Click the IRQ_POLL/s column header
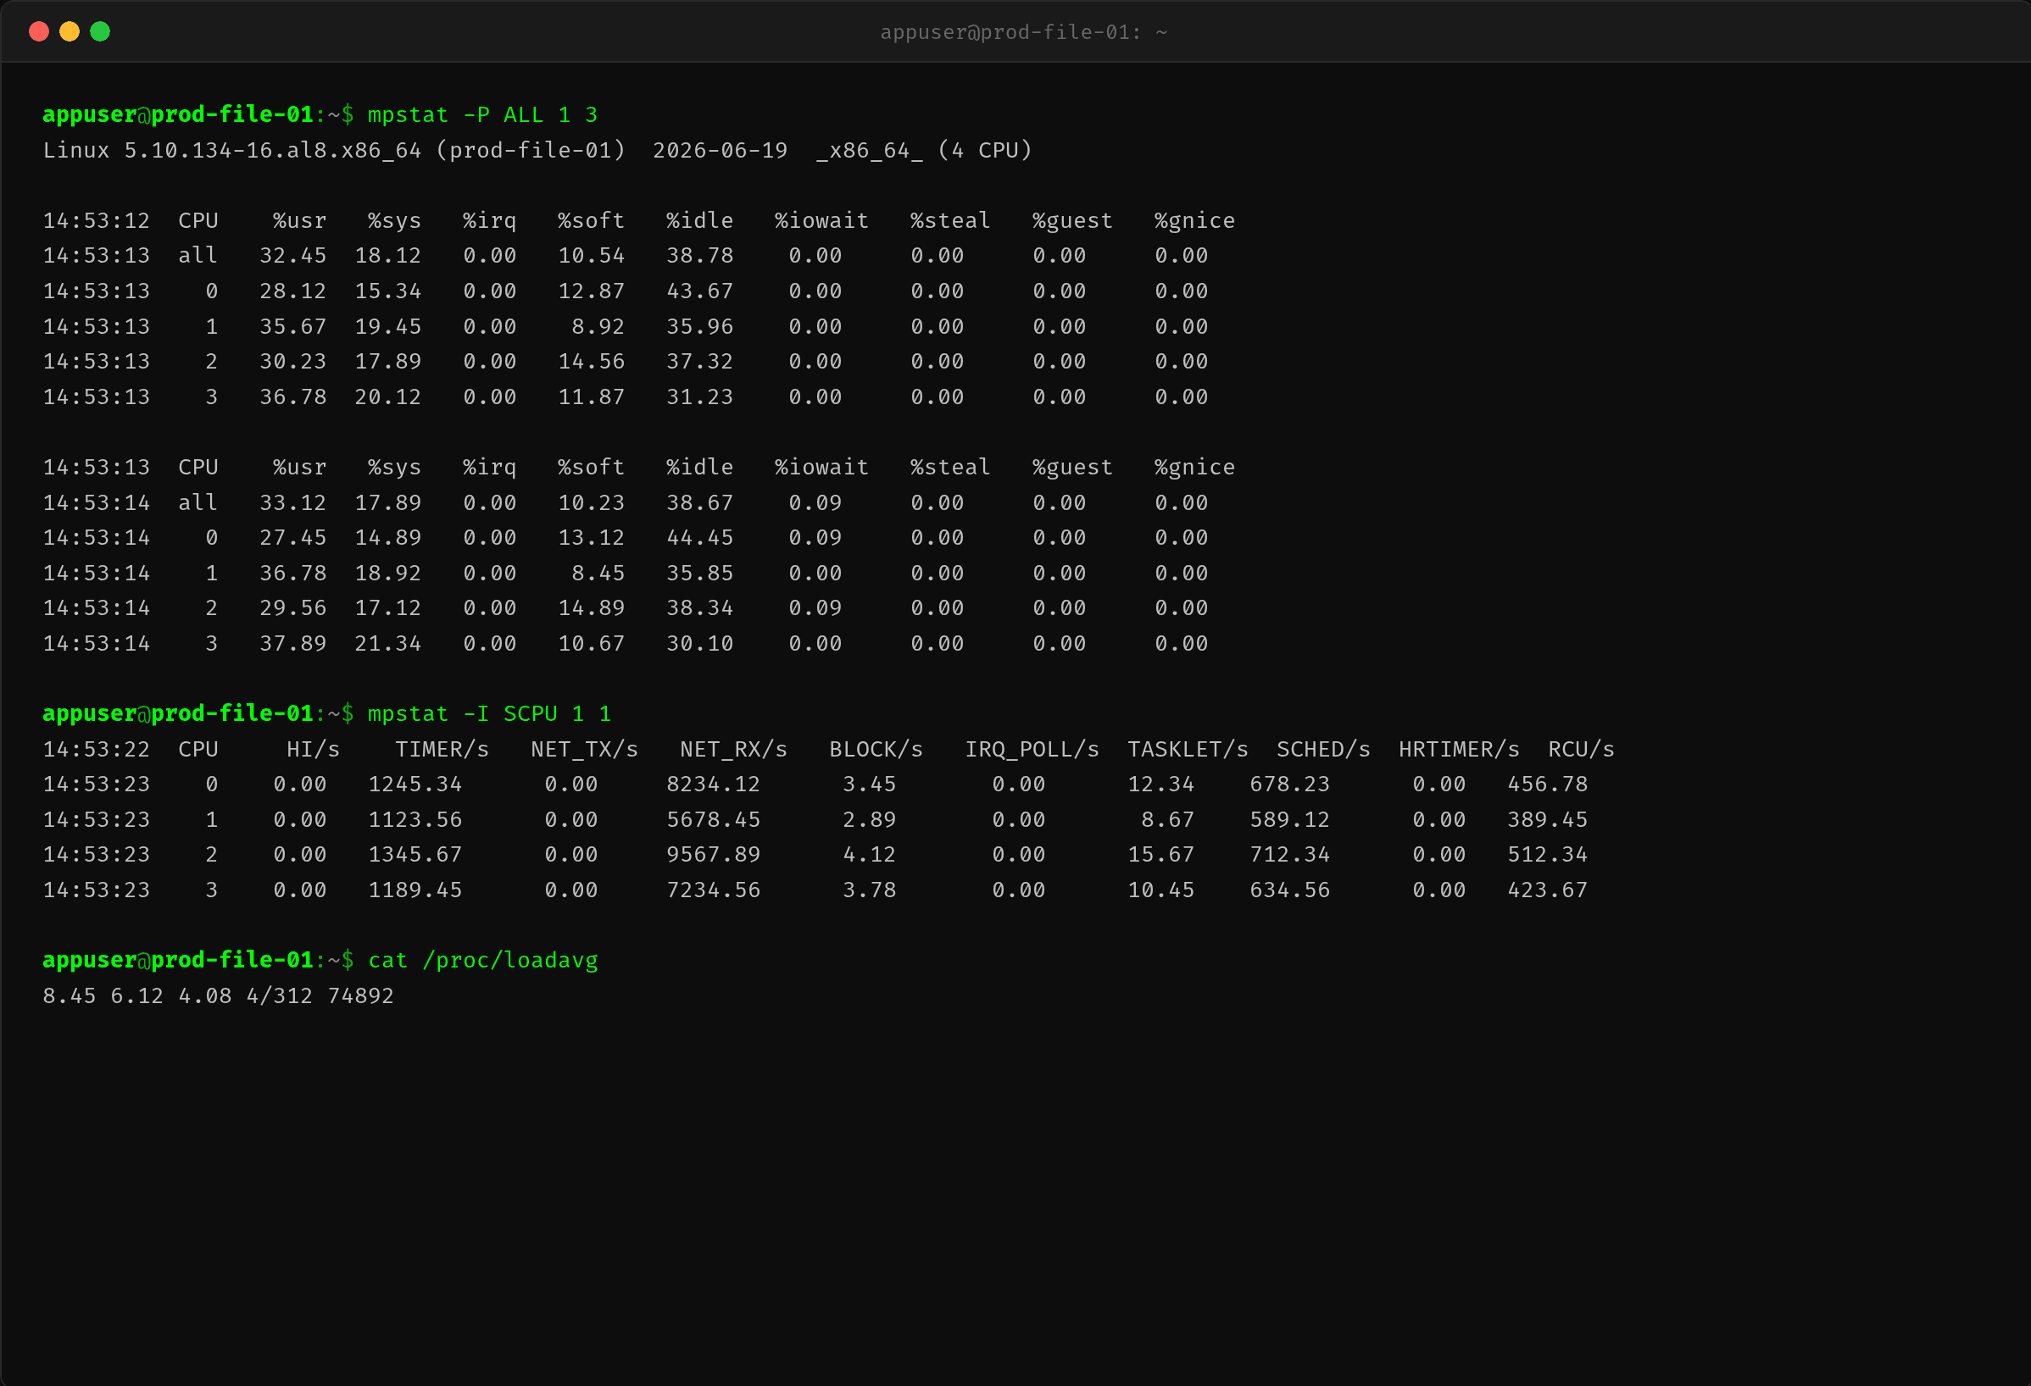This screenshot has height=1386, width=2031. click(1032, 749)
